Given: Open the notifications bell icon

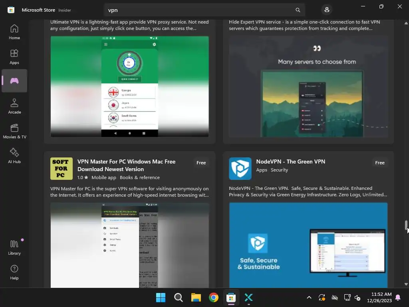Looking at the screenshot, I should point(398,297).
